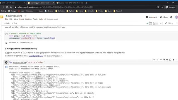Copy link to cell icon
The height and width of the screenshot is (100, 178).
pyautogui.click(x=160, y=59)
